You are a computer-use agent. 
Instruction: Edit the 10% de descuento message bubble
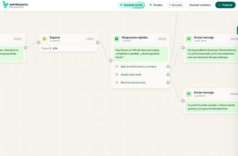140,53
